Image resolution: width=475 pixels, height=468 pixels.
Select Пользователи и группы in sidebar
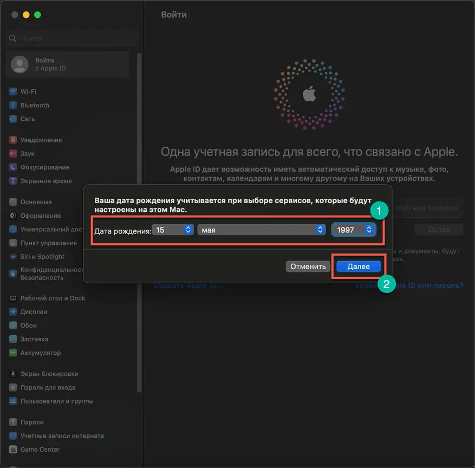pyautogui.click(x=51, y=401)
